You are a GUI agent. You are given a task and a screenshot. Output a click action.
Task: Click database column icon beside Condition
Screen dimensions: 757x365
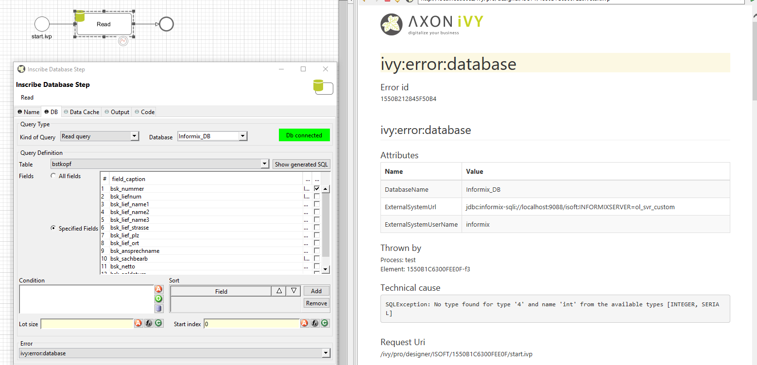tap(159, 308)
